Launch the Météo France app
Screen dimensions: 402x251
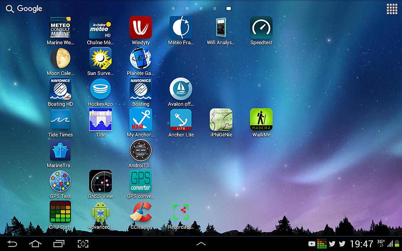[x=181, y=28]
